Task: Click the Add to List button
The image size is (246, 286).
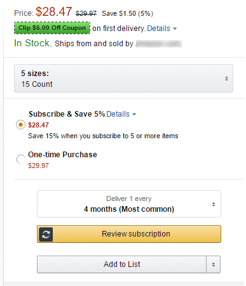Action: point(121,264)
